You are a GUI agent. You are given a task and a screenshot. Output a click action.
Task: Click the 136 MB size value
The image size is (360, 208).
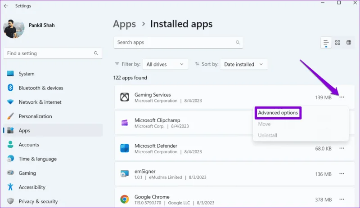pyautogui.click(x=323, y=174)
